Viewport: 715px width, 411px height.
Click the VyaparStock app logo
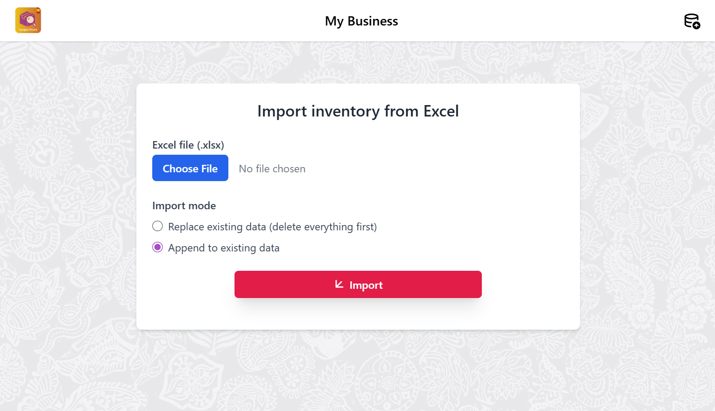(28, 20)
